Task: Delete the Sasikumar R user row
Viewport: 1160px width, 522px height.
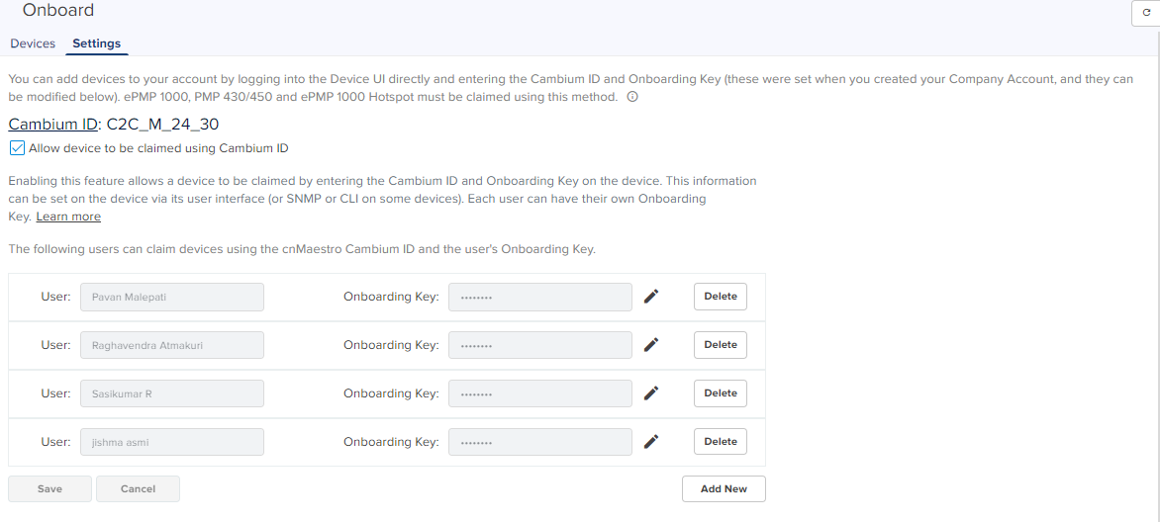Action: coord(720,393)
